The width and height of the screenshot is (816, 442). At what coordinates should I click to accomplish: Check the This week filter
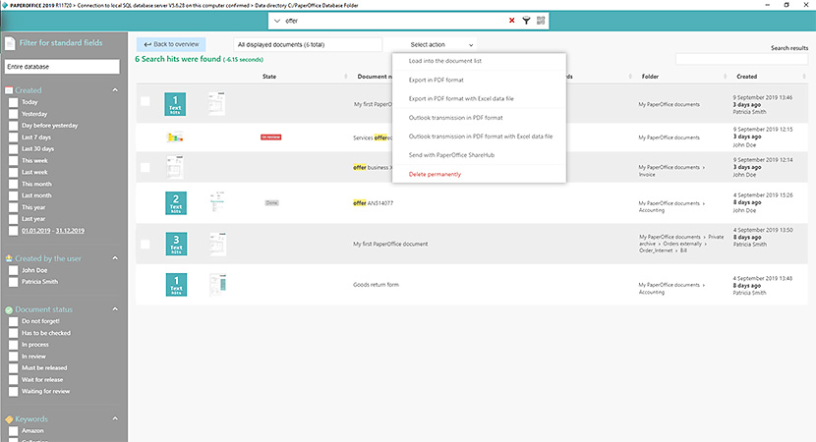coord(14,161)
